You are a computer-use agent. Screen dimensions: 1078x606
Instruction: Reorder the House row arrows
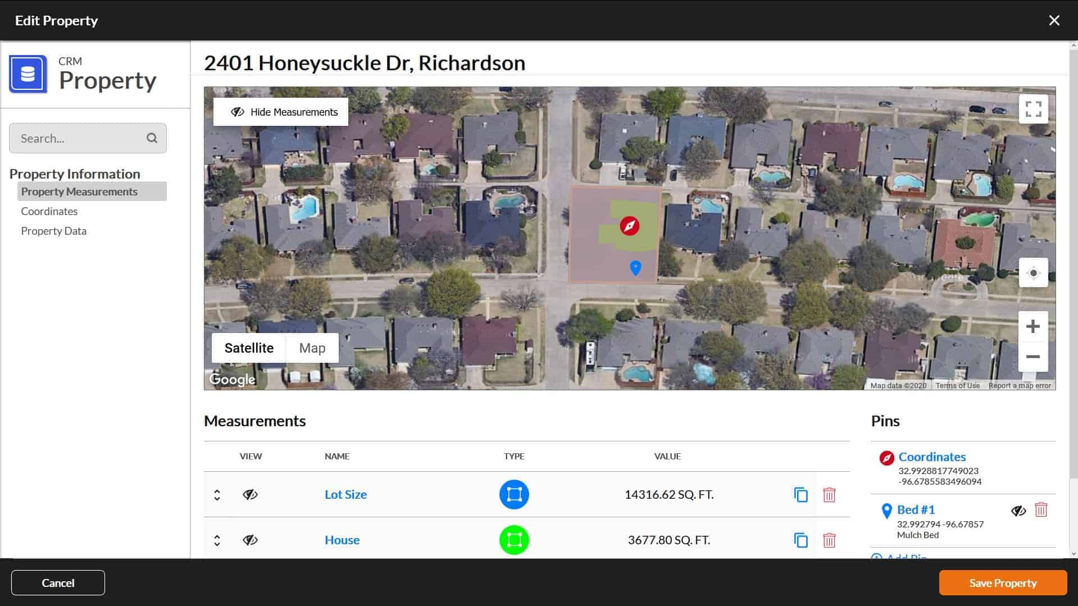point(217,540)
